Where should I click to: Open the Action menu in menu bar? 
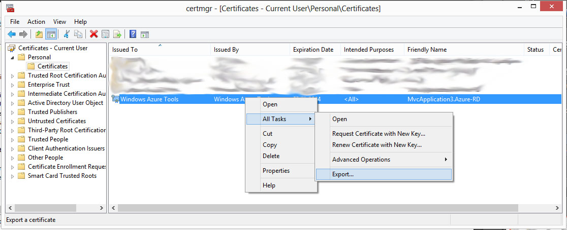[36, 22]
